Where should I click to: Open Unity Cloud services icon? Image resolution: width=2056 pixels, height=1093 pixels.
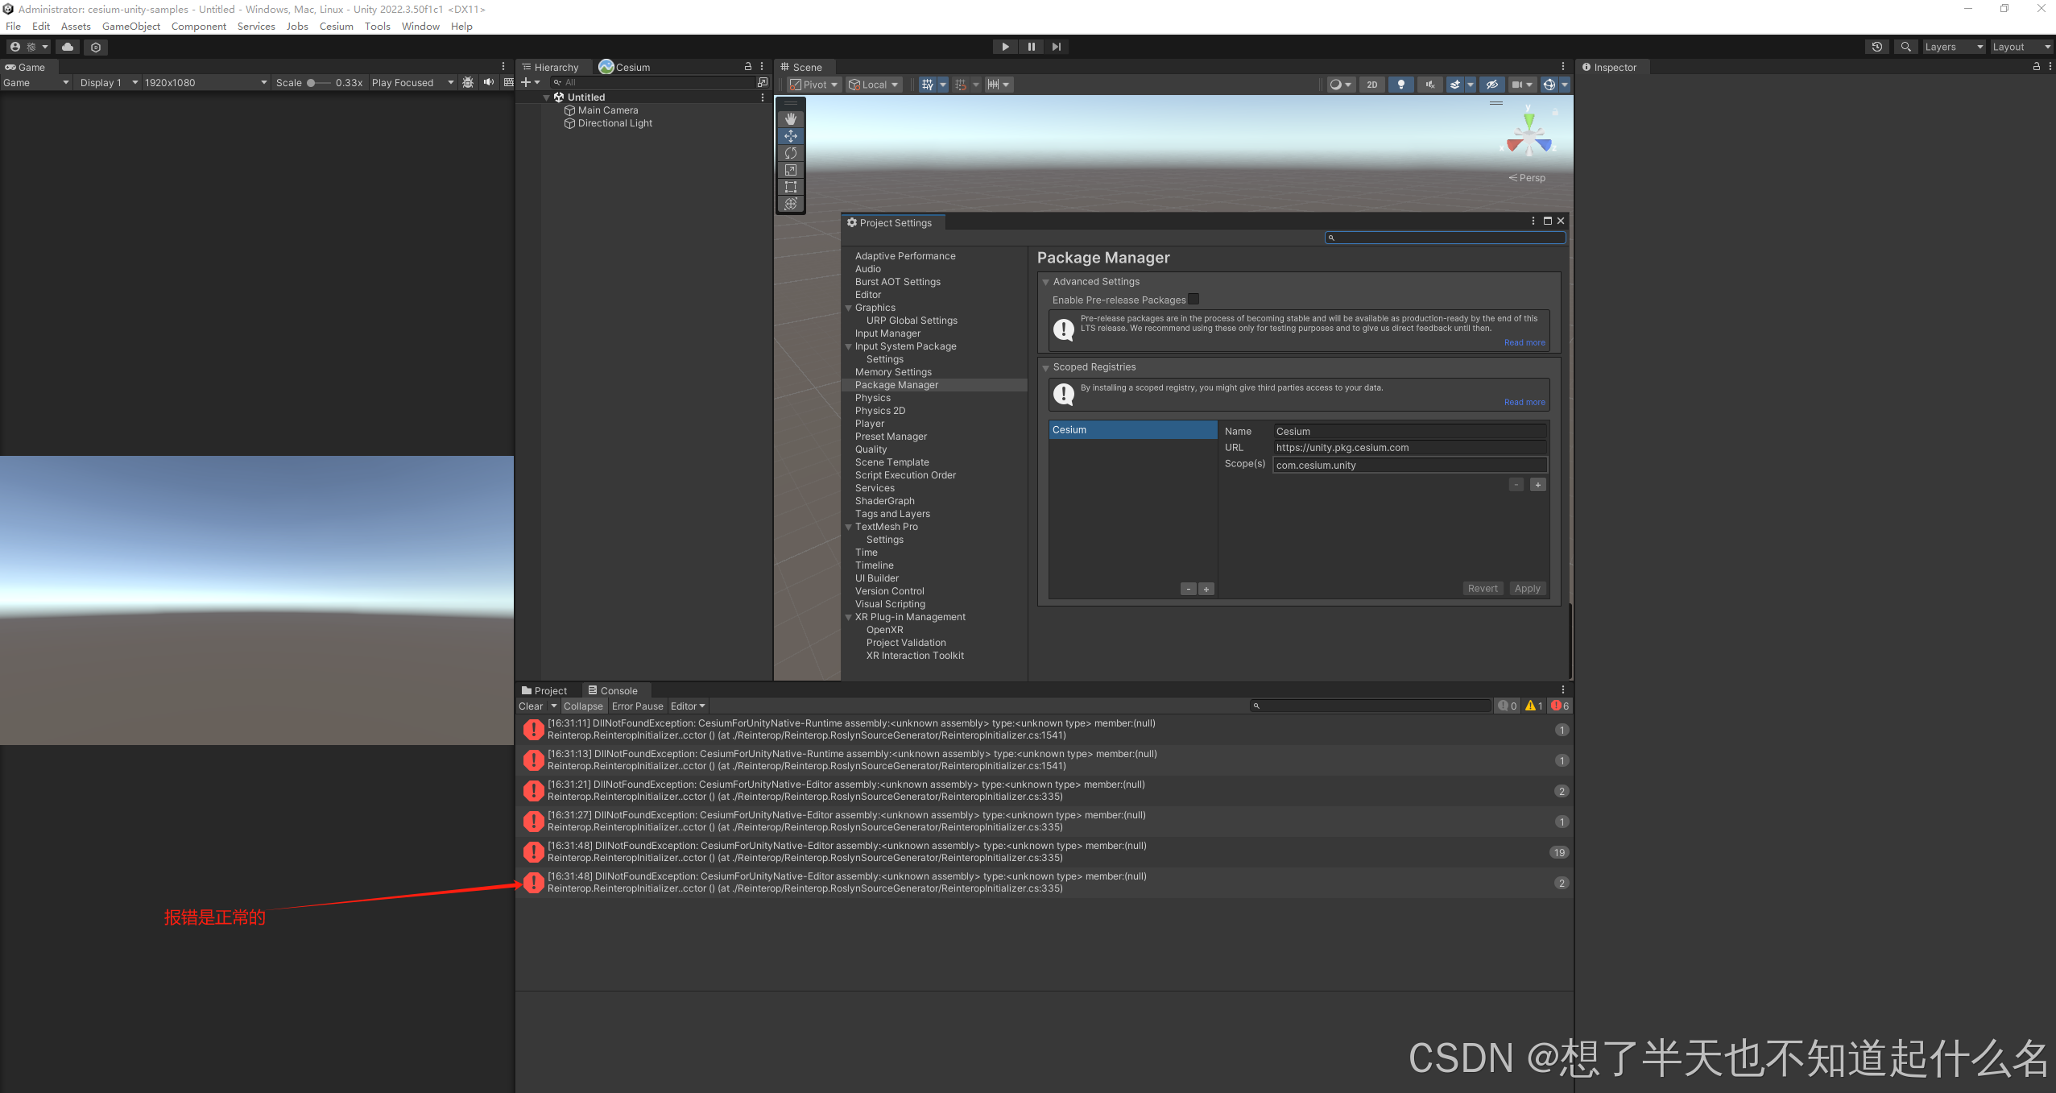(68, 47)
